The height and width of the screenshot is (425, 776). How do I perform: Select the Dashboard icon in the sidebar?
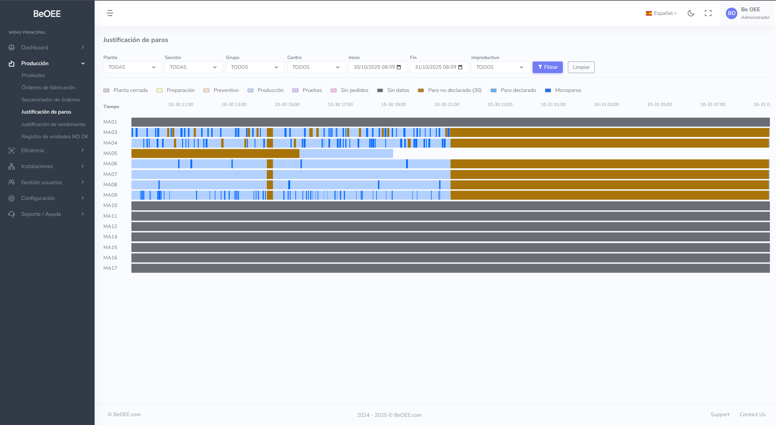(11, 47)
